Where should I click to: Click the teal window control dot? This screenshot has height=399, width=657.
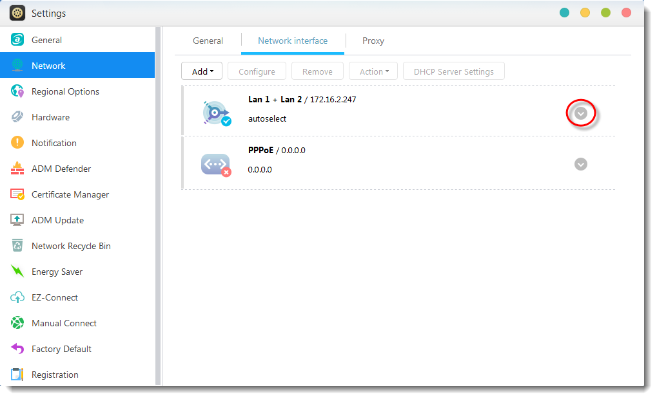point(564,12)
